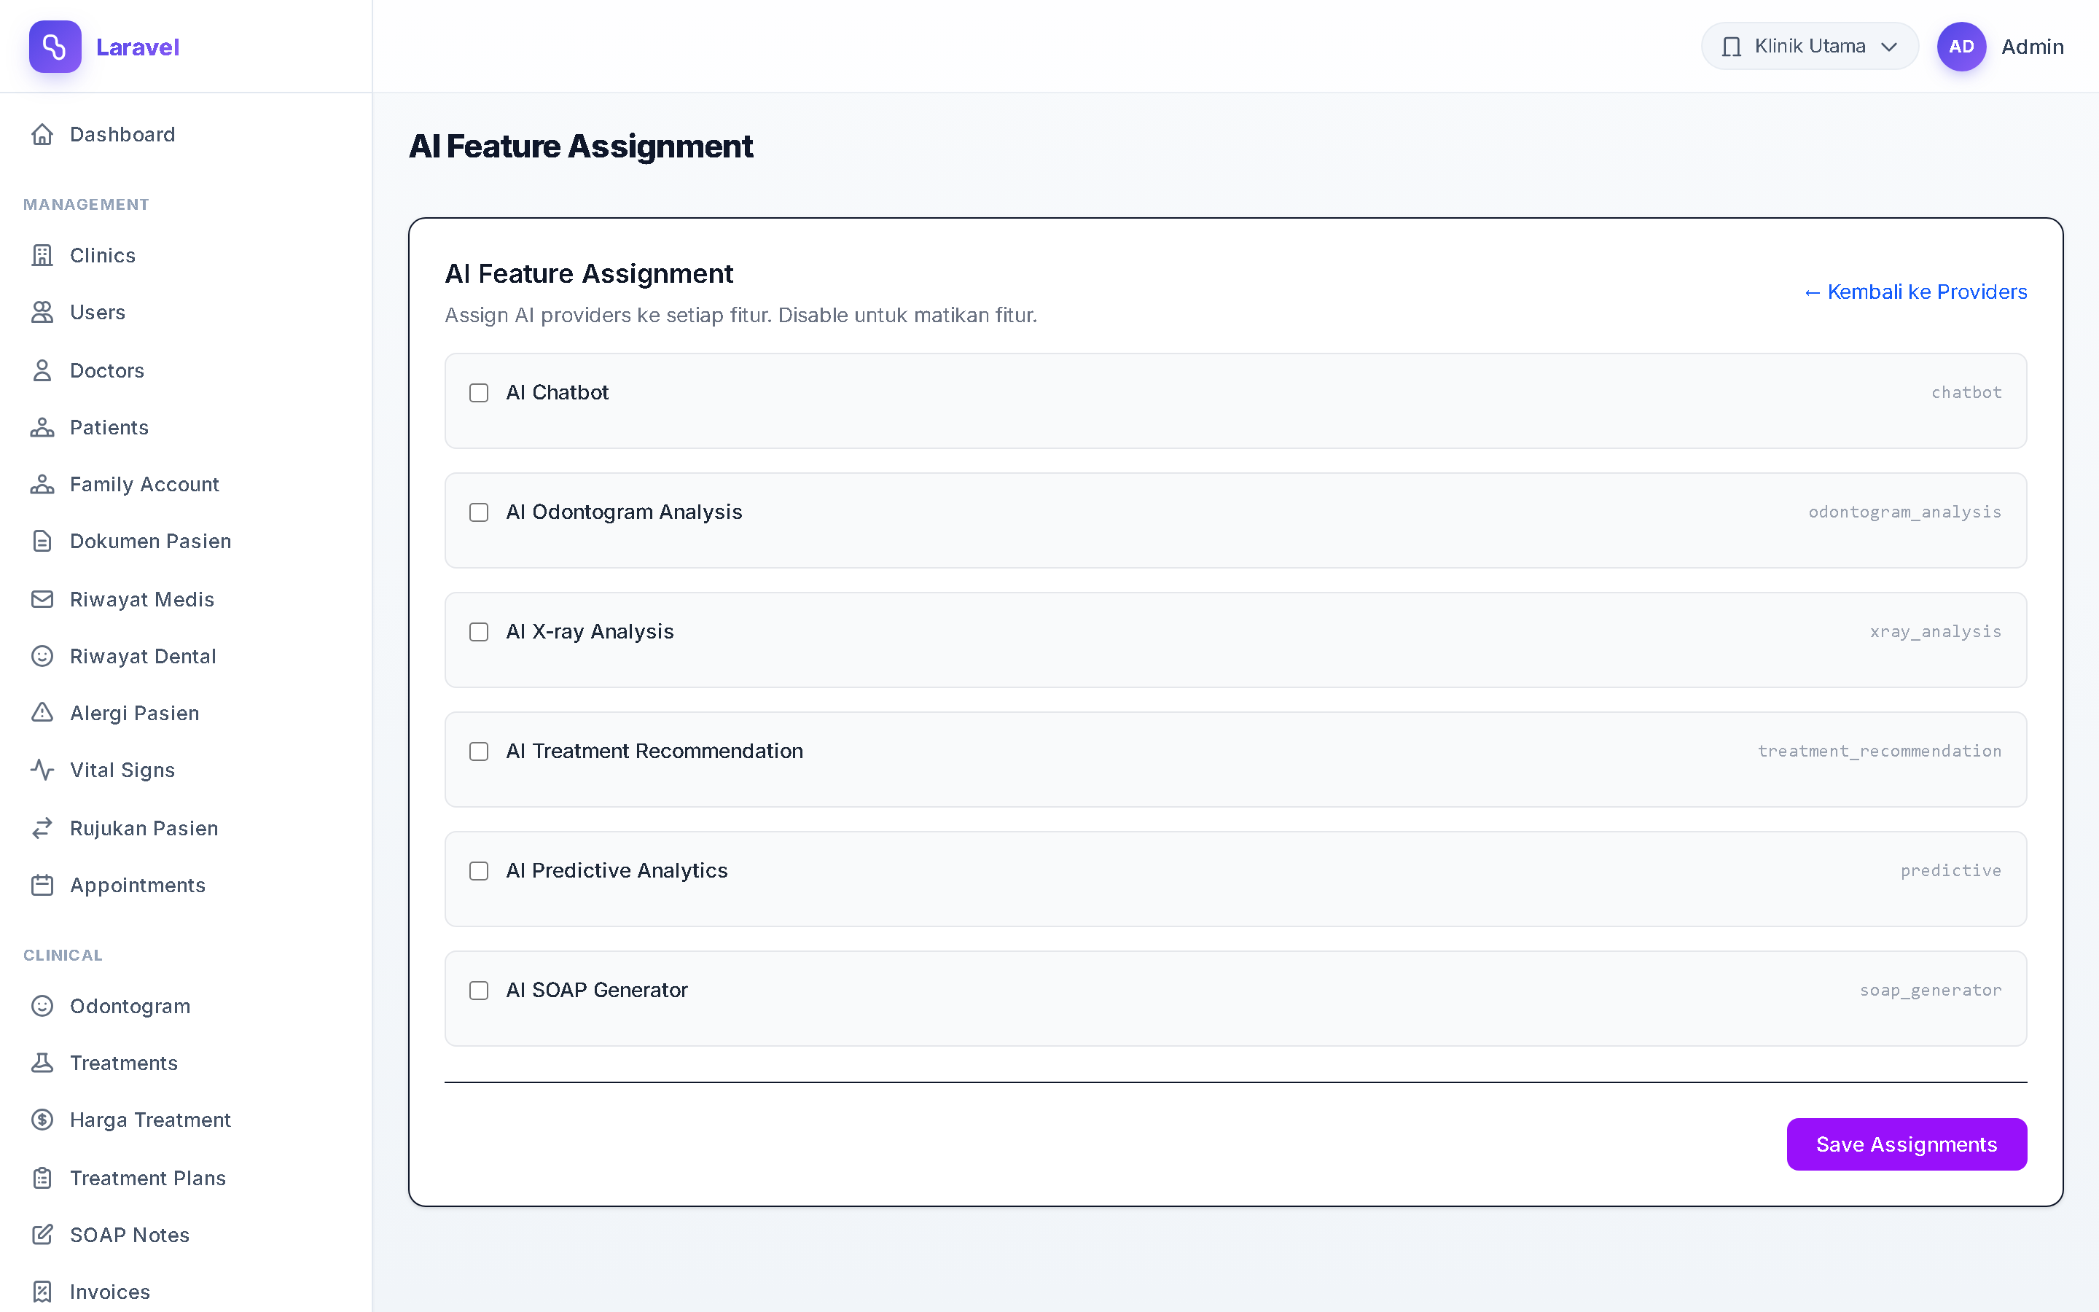Image resolution: width=2099 pixels, height=1312 pixels.
Task: Click the Users group icon
Action: 42,313
